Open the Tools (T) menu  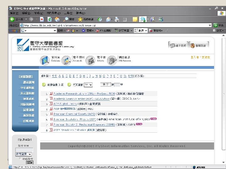[68, 13]
